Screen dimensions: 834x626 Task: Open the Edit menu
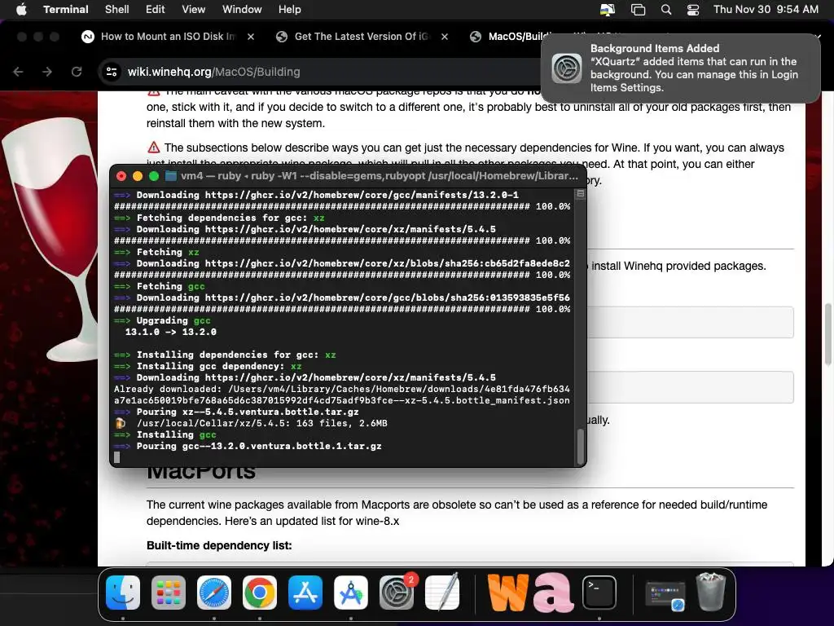[x=155, y=9]
